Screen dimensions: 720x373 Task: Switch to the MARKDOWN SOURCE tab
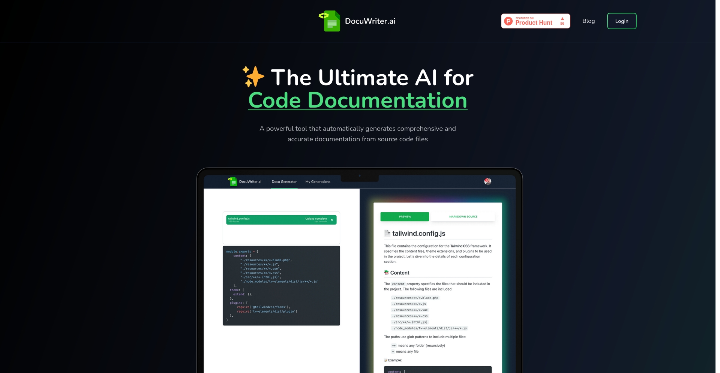tap(463, 217)
